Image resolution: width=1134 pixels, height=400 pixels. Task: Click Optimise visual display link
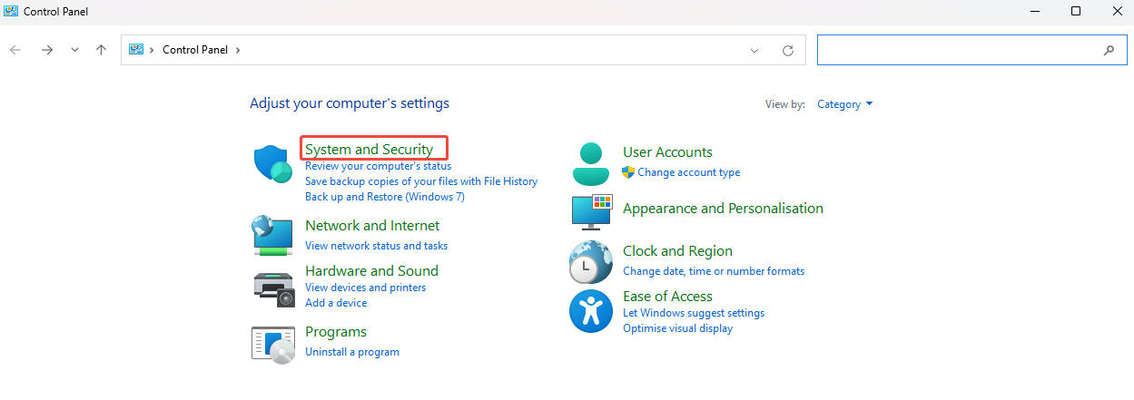(677, 328)
